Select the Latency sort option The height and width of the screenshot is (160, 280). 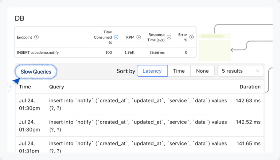coord(152,71)
